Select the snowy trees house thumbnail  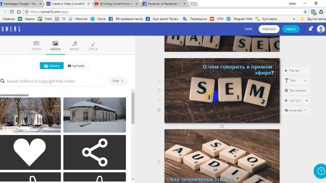coord(31,115)
